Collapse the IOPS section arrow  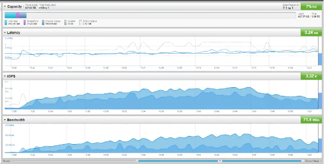pyautogui.click(x=5, y=76)
